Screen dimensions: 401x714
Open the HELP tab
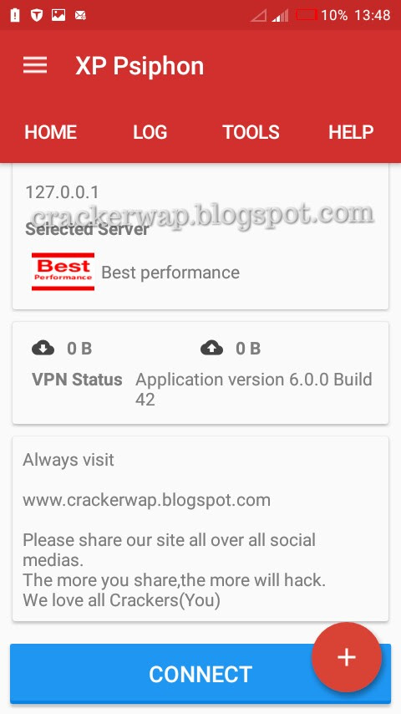point(351,132)
